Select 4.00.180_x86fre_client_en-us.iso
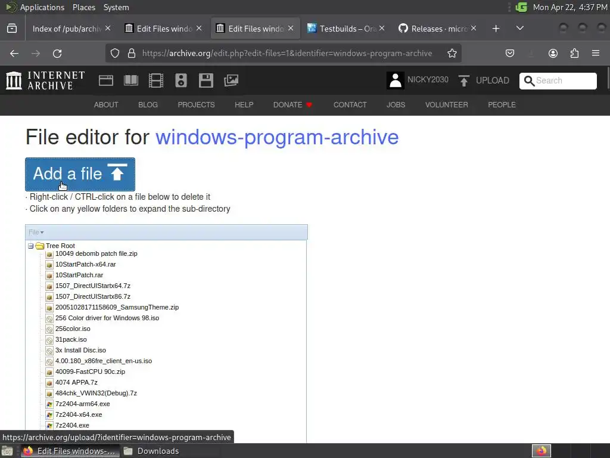Image resolution: width=610 pixels, height=458 pixels. [104, 361]
